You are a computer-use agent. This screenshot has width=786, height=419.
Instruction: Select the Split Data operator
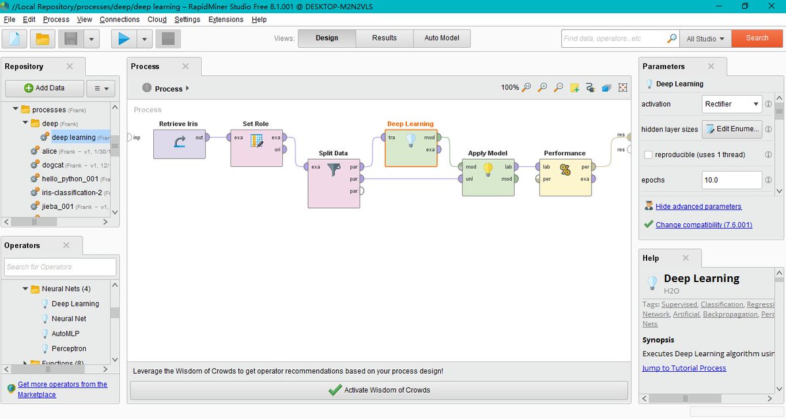pos(333,183)
